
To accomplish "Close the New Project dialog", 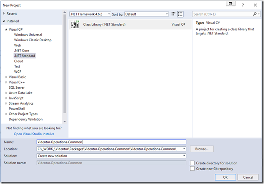I will click(255, 5).
